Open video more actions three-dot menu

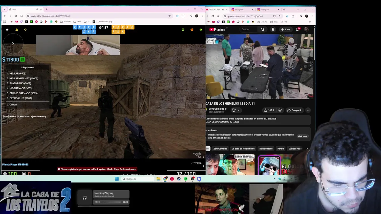pos(308,110)
